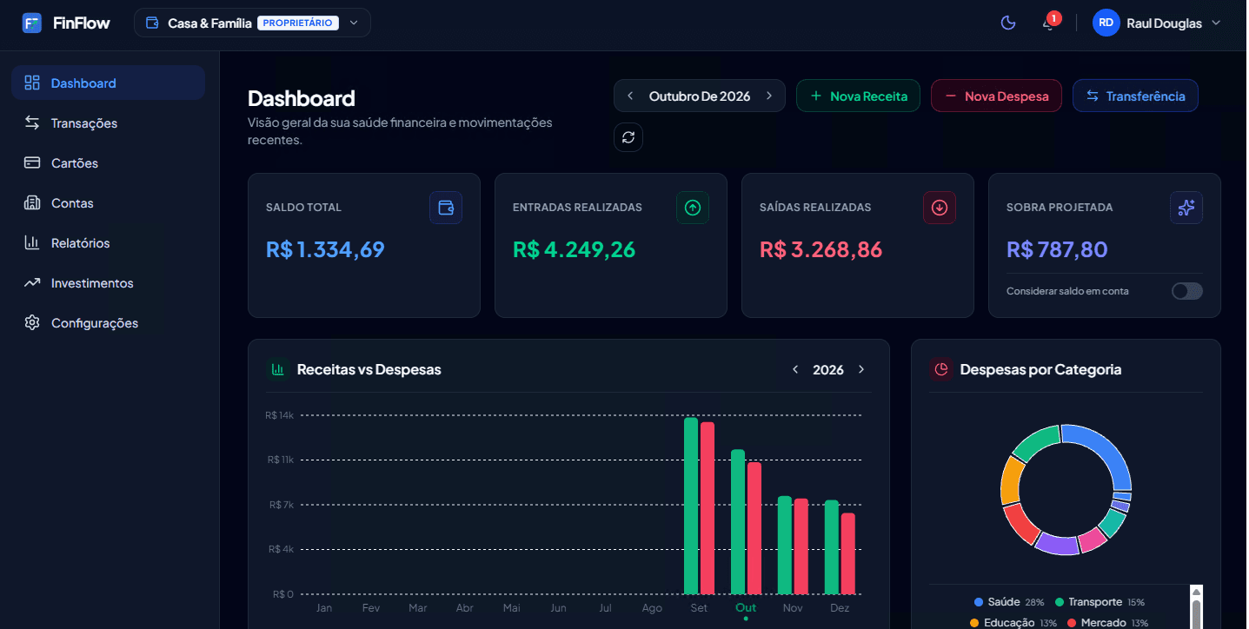Click the Out month label on chart axis
The width and height of the screenshot is (1249, 629).
pyautogui.click(x=746, y=608)
